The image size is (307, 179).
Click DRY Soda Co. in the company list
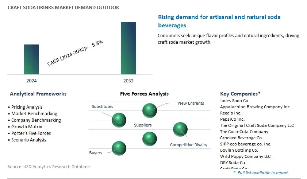pos(233,163)
